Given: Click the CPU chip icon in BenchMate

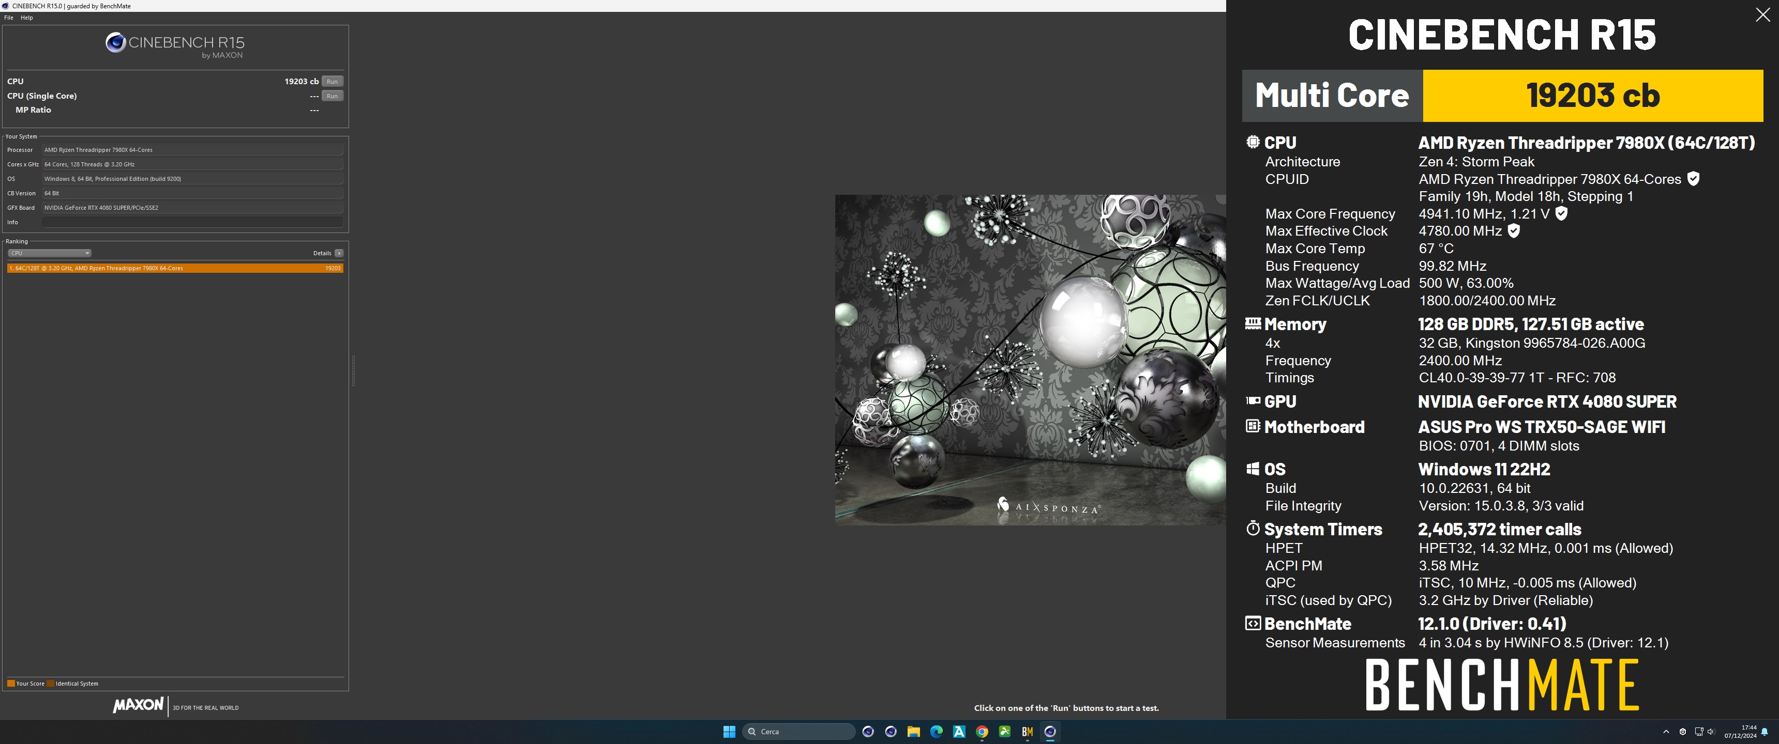Looking at the screenshot, I should point(1253,142).
